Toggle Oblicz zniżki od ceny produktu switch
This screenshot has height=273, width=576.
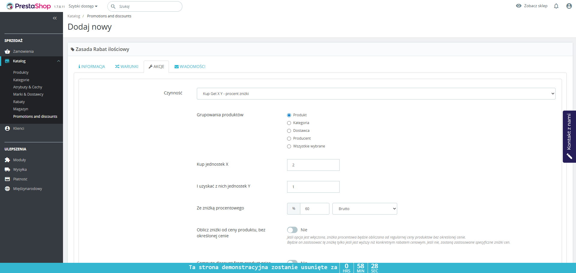(x=292, y=230)
